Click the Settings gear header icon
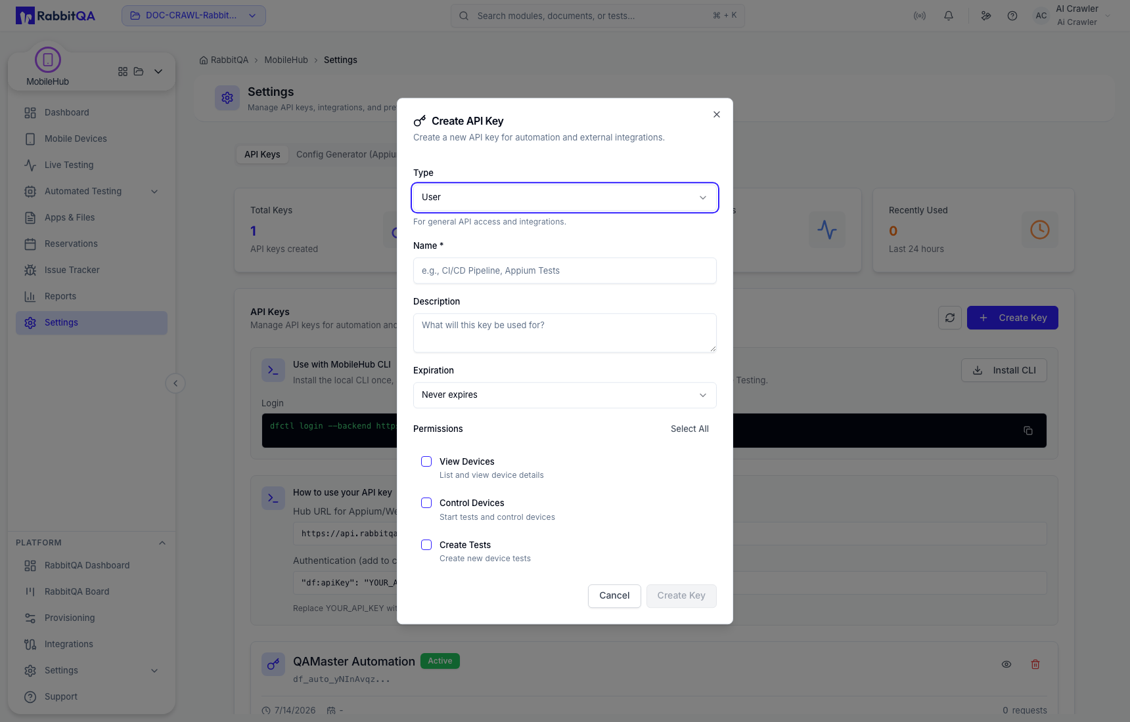Screen dimensions: 1130x722 point(227,98)
